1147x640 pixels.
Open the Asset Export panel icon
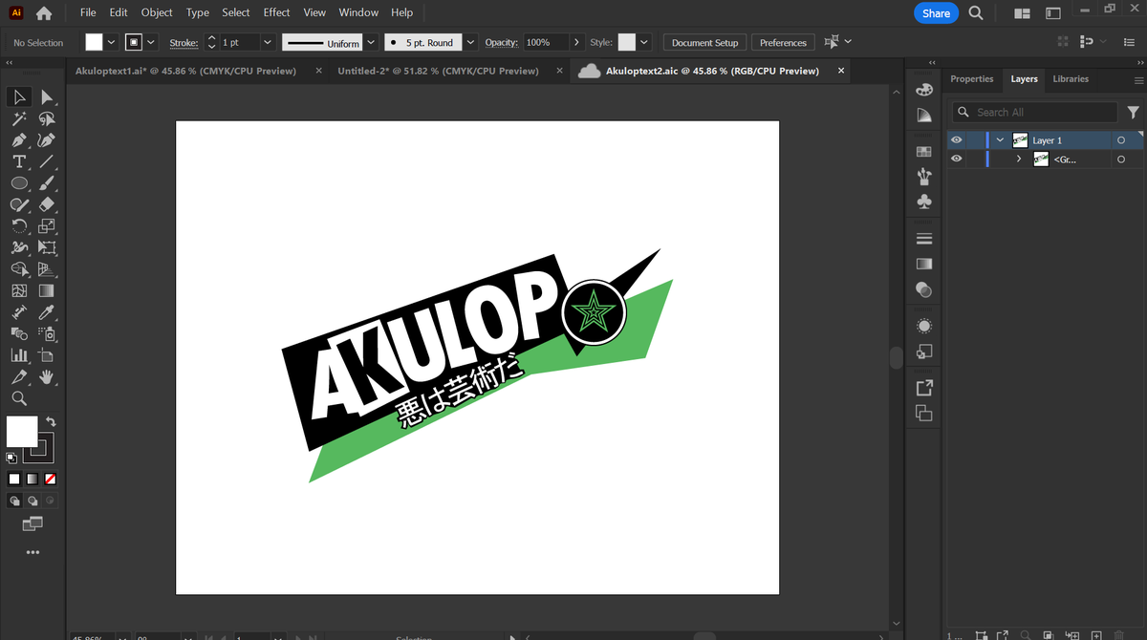pos(924,388)
